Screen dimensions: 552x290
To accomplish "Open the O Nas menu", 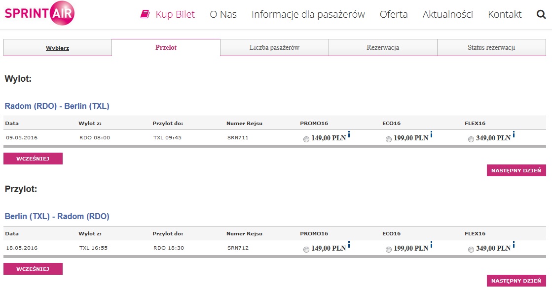I will coord(223,14).
